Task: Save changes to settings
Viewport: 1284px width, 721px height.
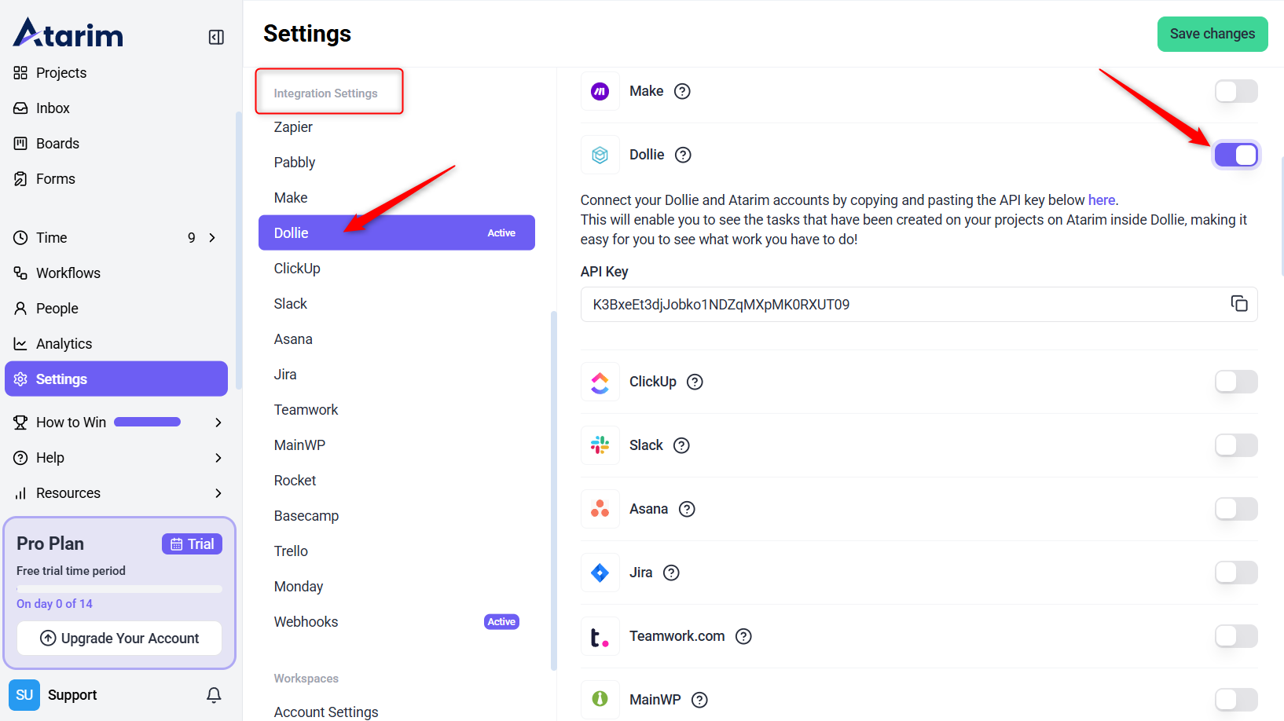Action: [1212, 34]
